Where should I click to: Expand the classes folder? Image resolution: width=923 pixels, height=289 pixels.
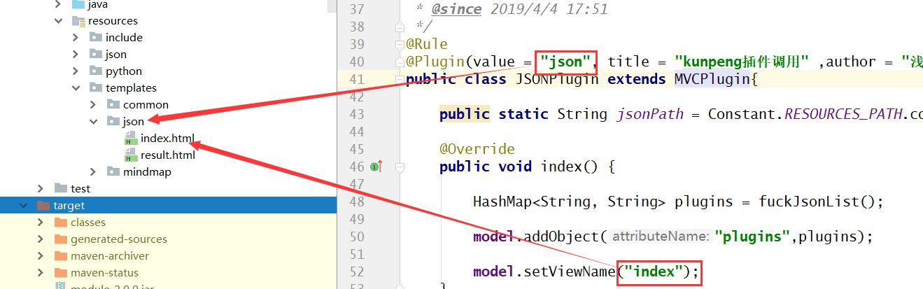click(41, 223)
